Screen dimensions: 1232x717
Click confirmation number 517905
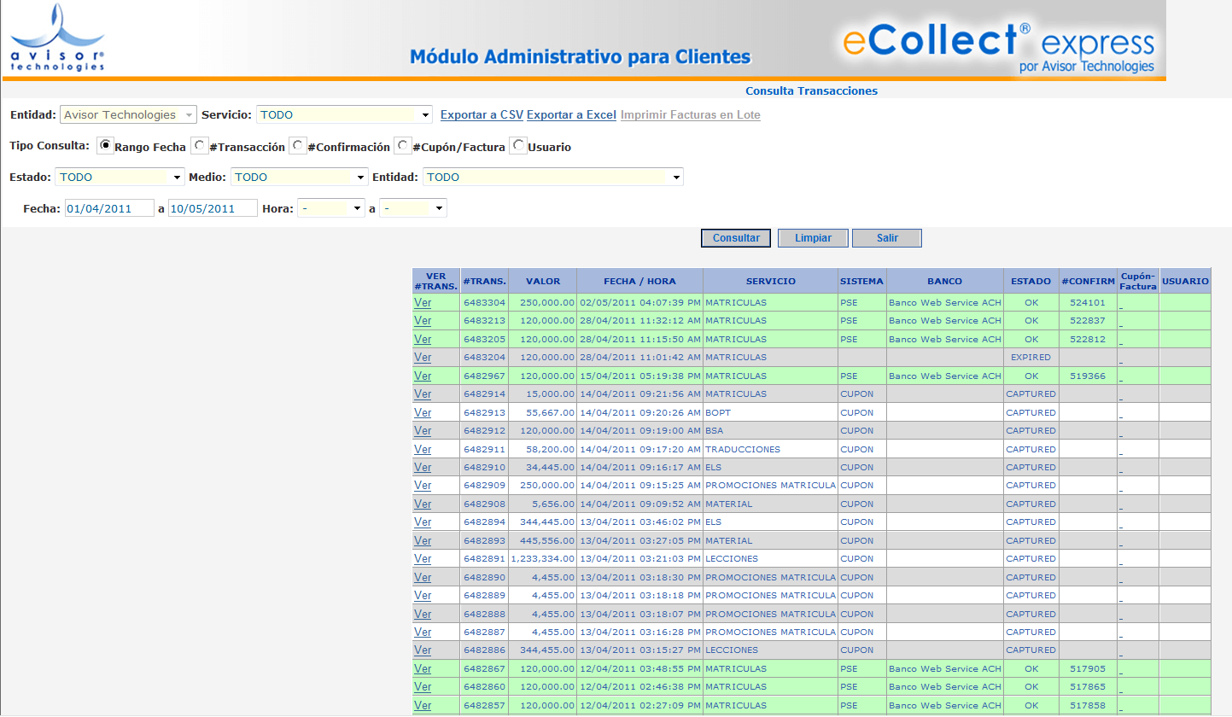[1088, 669]
